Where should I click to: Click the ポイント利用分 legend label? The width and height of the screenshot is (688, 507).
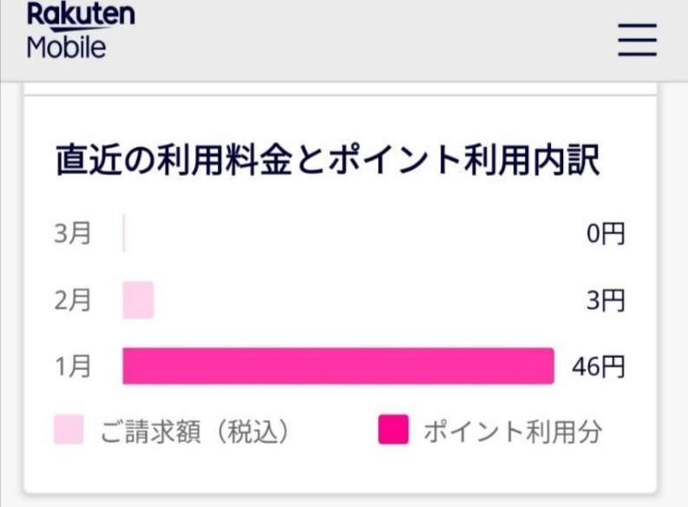pyautogui.click(x=513, y=431)
